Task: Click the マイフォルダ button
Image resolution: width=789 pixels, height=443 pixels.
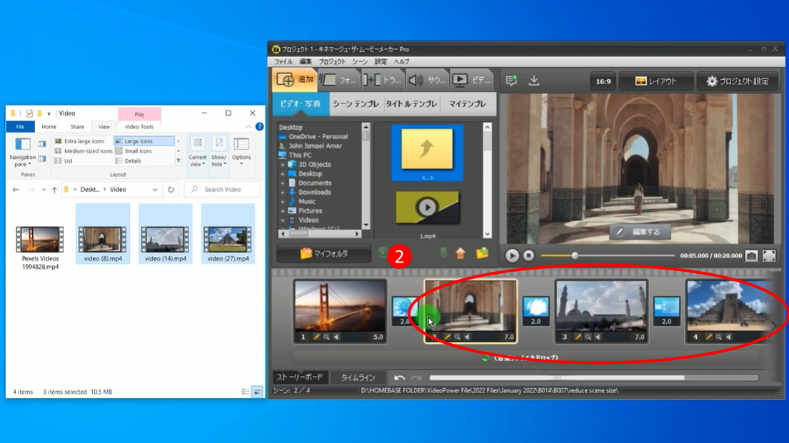Action: (323, 253)
